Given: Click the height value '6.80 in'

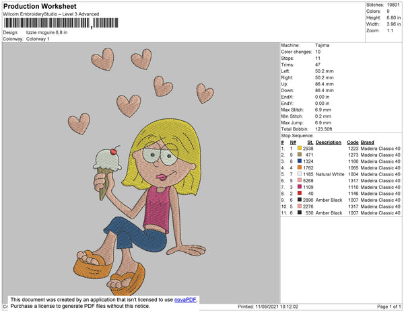Looking at the screenshot, I should [393, 17].
